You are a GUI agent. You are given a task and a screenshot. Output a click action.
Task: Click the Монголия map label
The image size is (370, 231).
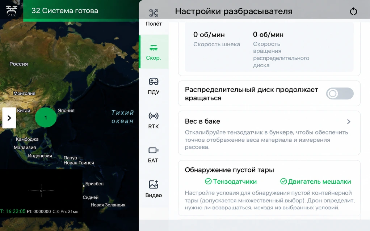pyautogui.click(x=24, y=93)
